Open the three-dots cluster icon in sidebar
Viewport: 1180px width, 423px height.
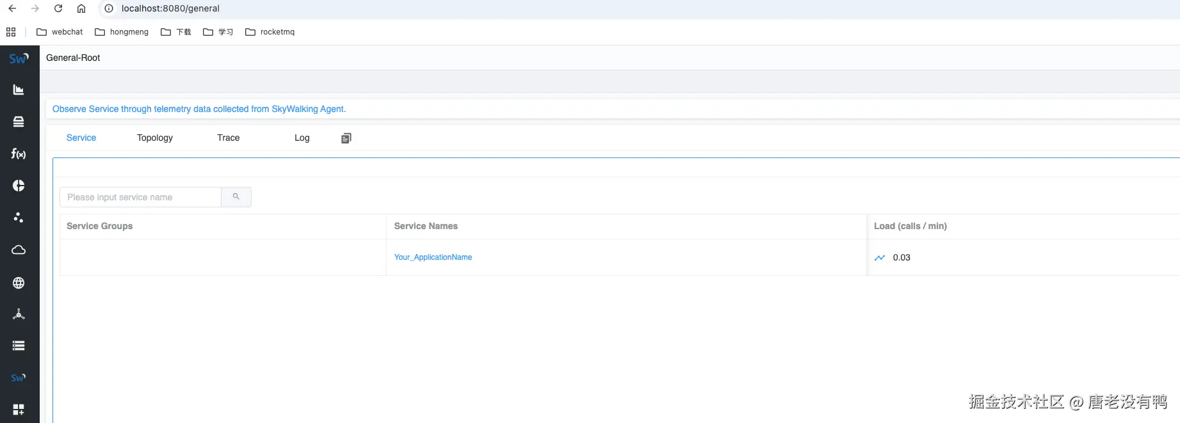(x=19, y=218)
